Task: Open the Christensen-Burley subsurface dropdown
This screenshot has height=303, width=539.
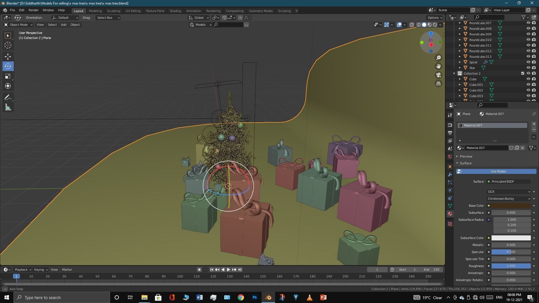Action: (509, 199)
